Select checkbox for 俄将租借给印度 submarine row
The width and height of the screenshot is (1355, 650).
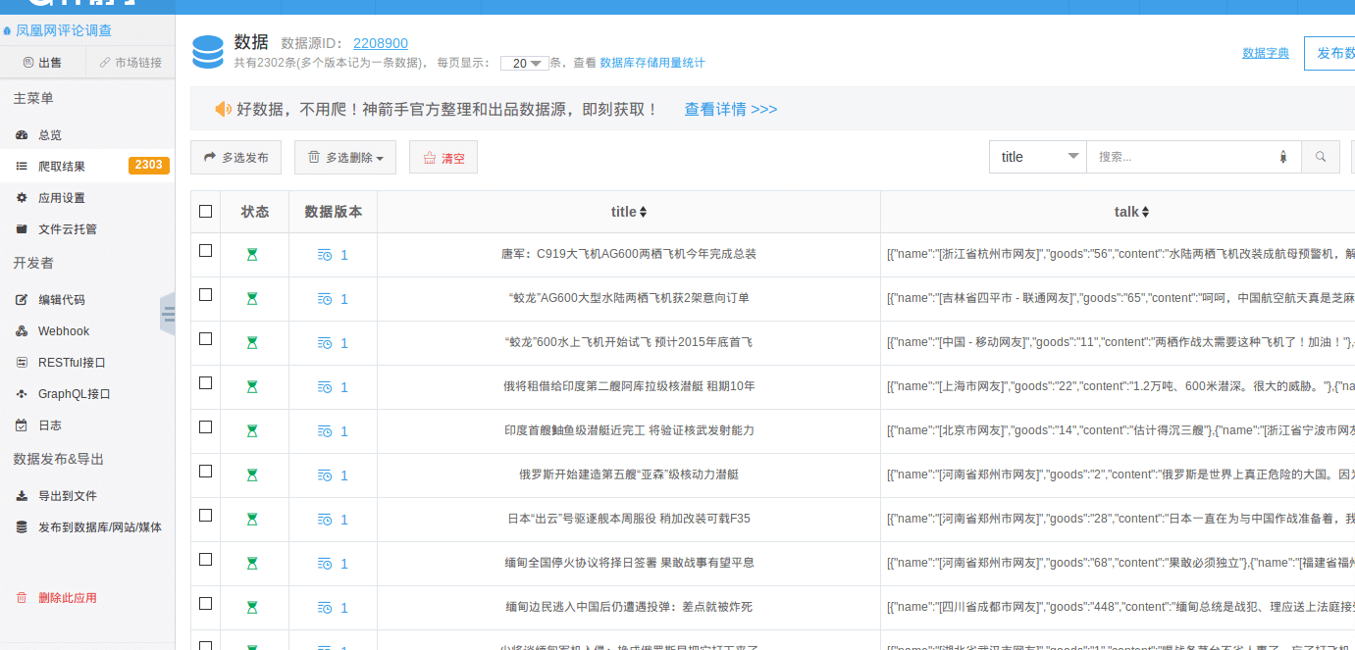(x=205, y=383)
